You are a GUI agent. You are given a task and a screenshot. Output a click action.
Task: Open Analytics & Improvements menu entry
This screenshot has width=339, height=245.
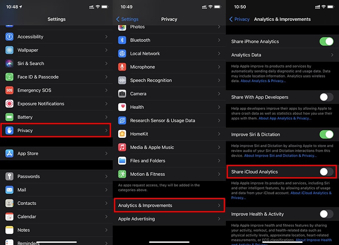click(169, 206)
